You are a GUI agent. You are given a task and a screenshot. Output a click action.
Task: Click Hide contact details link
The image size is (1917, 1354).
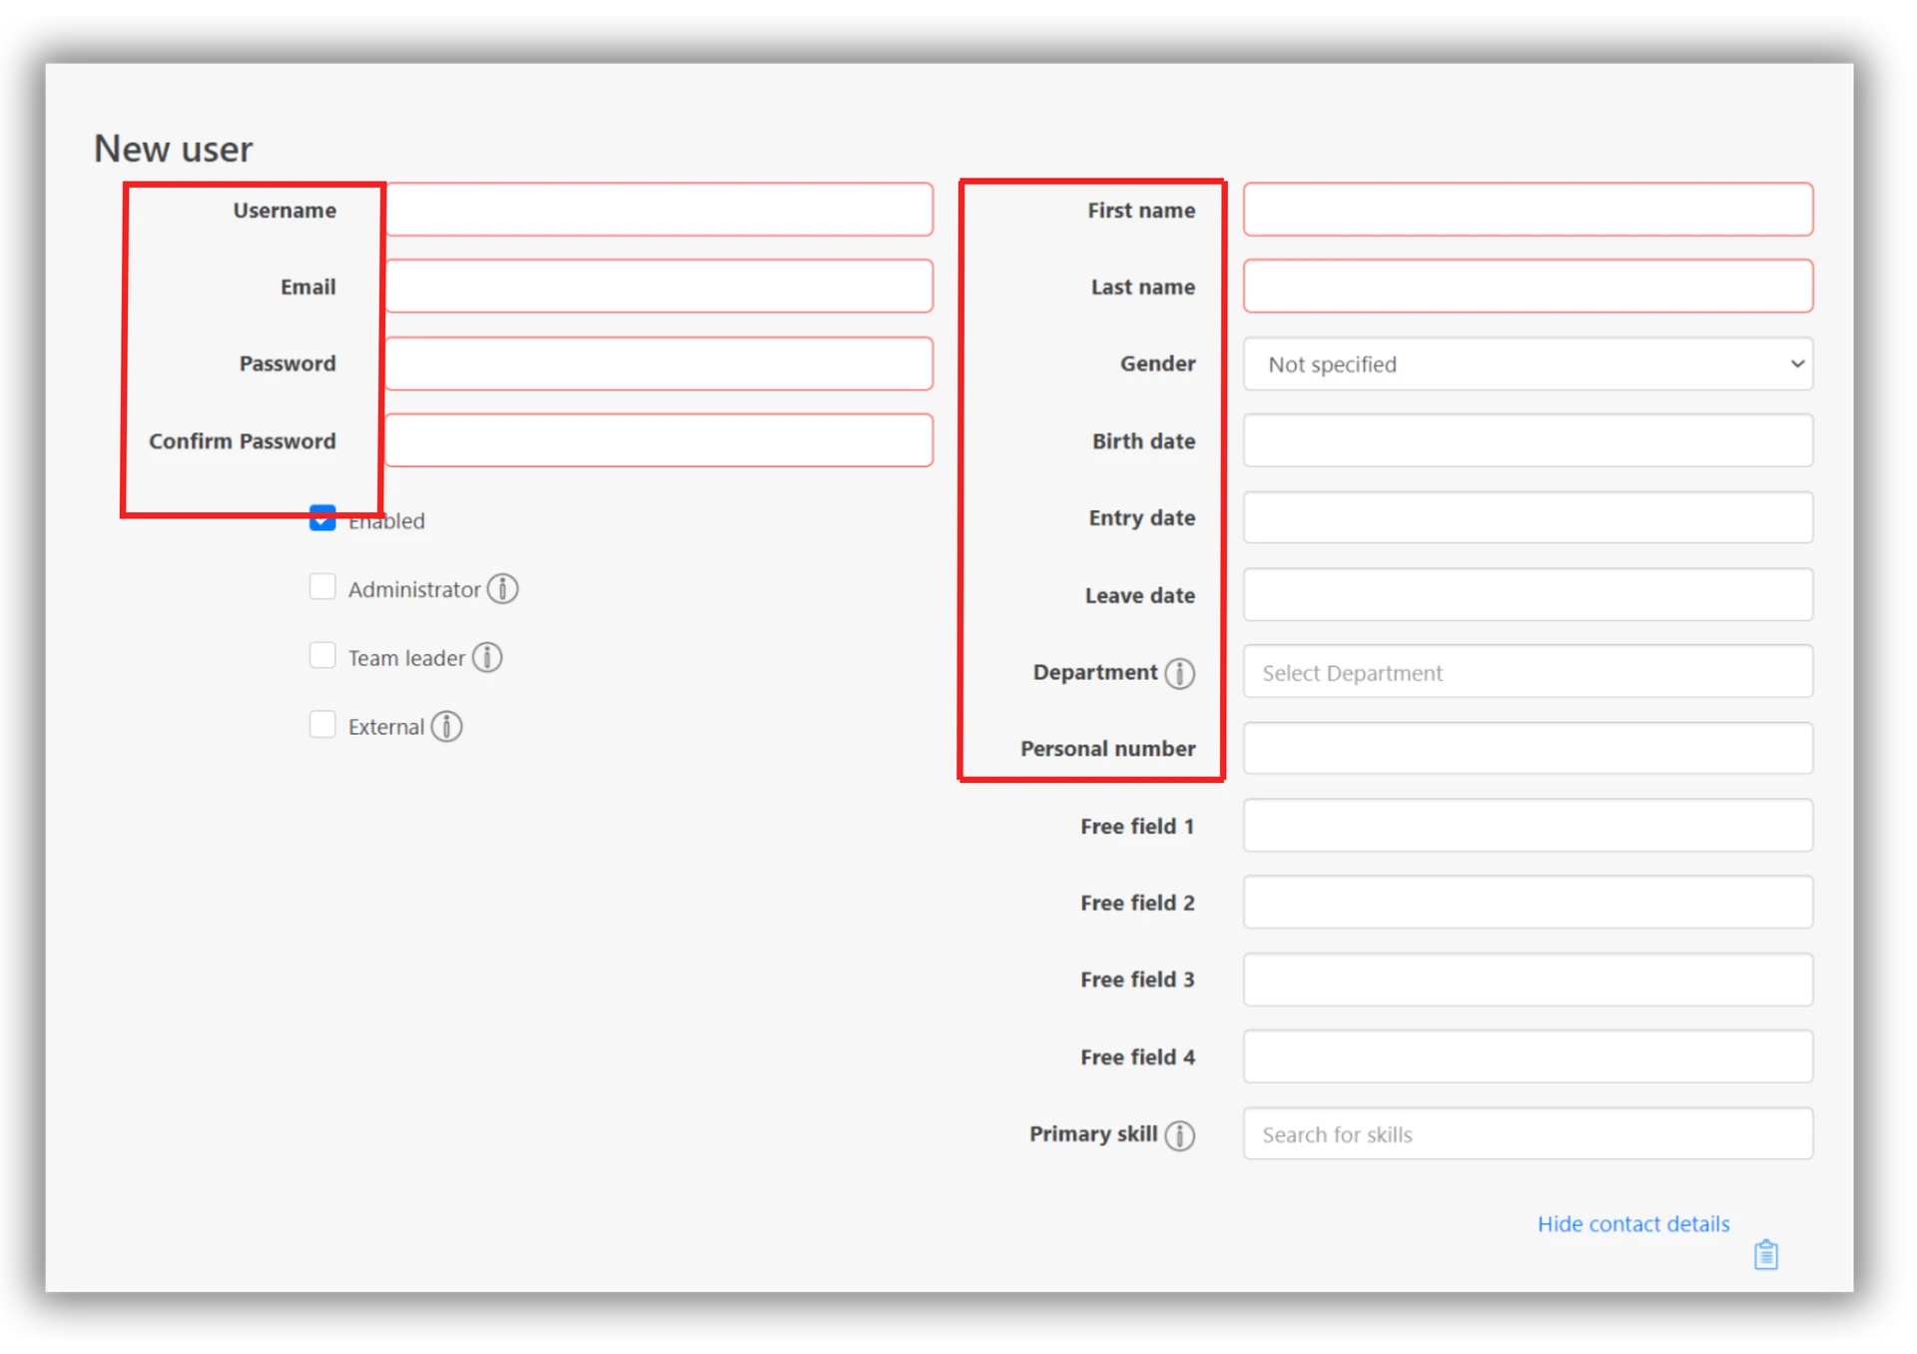pos(1632,1224)
